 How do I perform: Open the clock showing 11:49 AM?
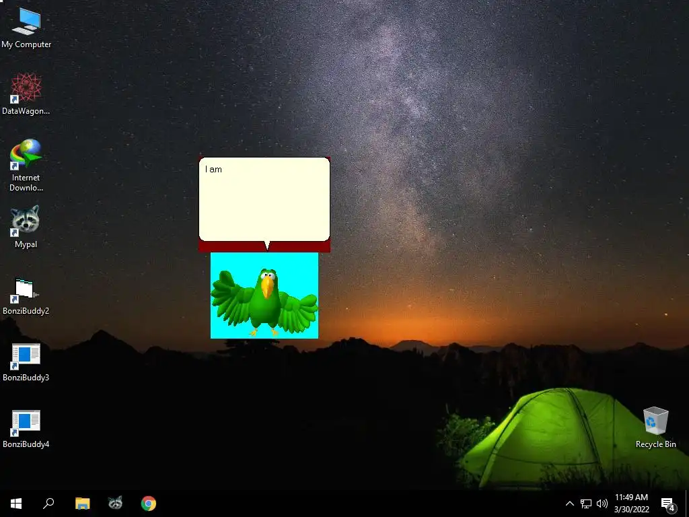tap(631, 504)
